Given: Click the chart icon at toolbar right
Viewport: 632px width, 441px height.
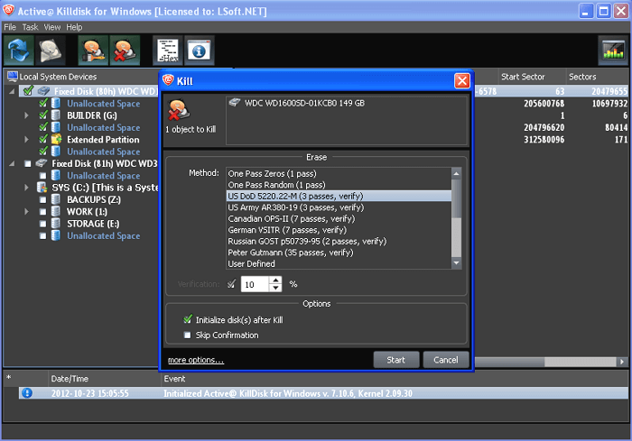Looking at the screenshot, I should click(612, 51).
